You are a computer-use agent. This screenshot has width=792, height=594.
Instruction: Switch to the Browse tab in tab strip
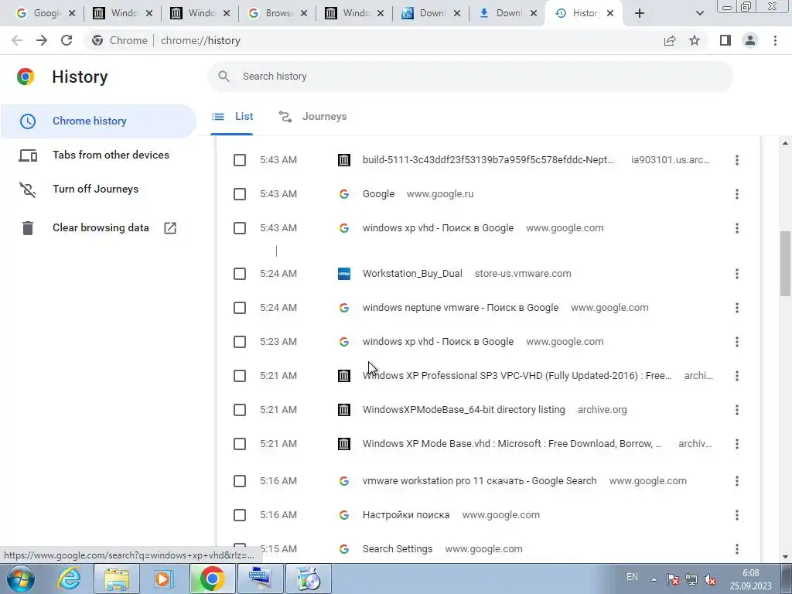click(278, 13)
